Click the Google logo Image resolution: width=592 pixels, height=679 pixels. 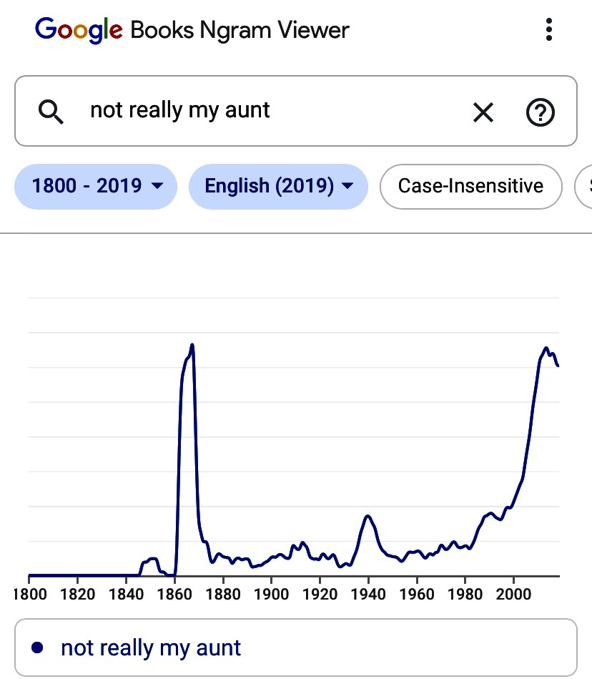click(x=79, y=30)
